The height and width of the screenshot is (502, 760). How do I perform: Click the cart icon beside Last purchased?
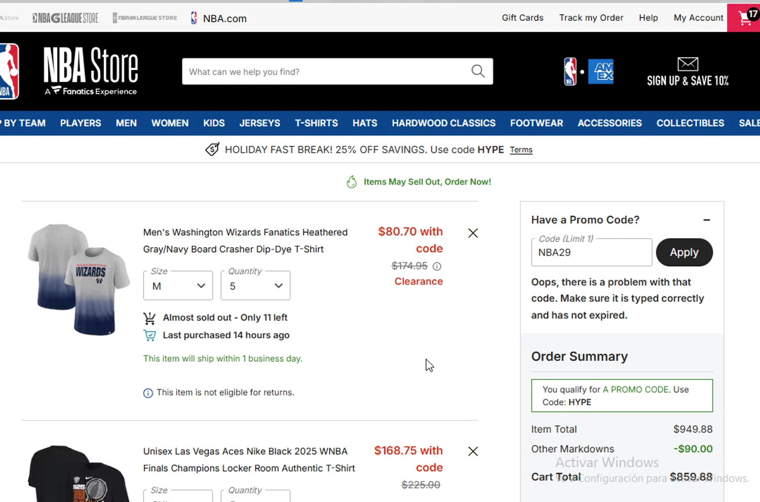(149, 335)
